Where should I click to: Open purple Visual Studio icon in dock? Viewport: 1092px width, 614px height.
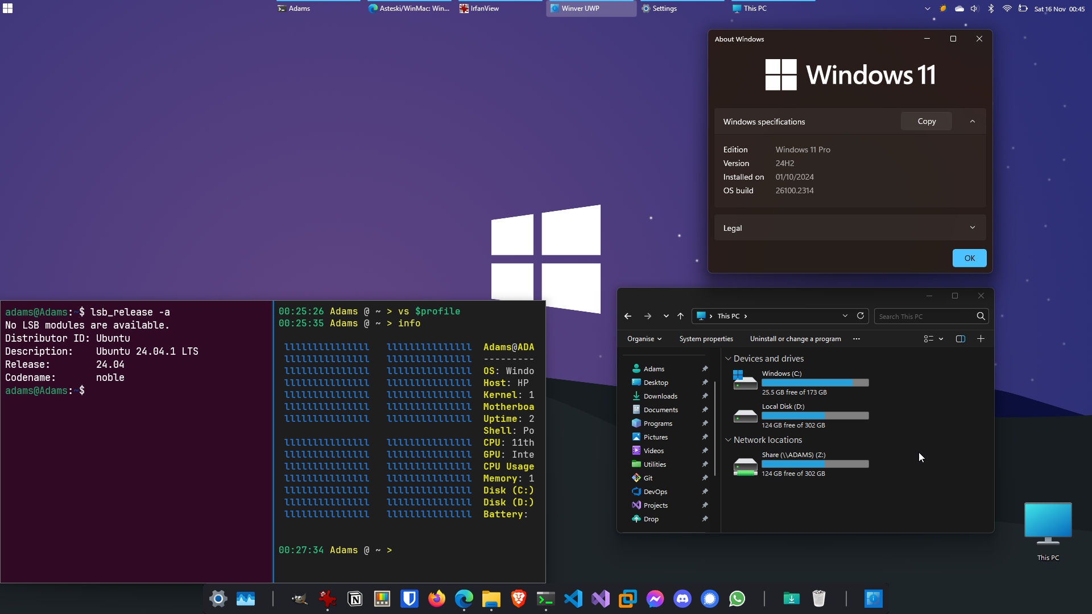tap(601, 599)
